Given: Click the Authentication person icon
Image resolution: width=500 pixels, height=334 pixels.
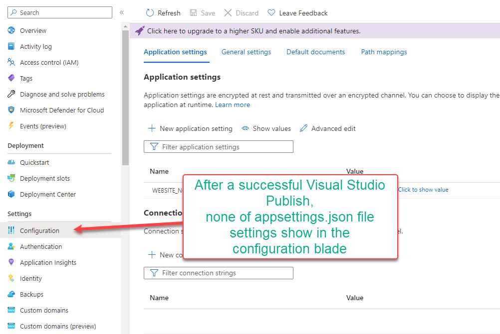Looking at the screenshot, I should [x=11, y=246].
